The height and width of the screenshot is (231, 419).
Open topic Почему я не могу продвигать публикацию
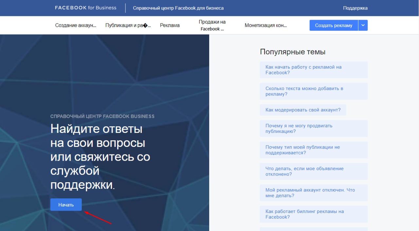[x=314, y=129]
